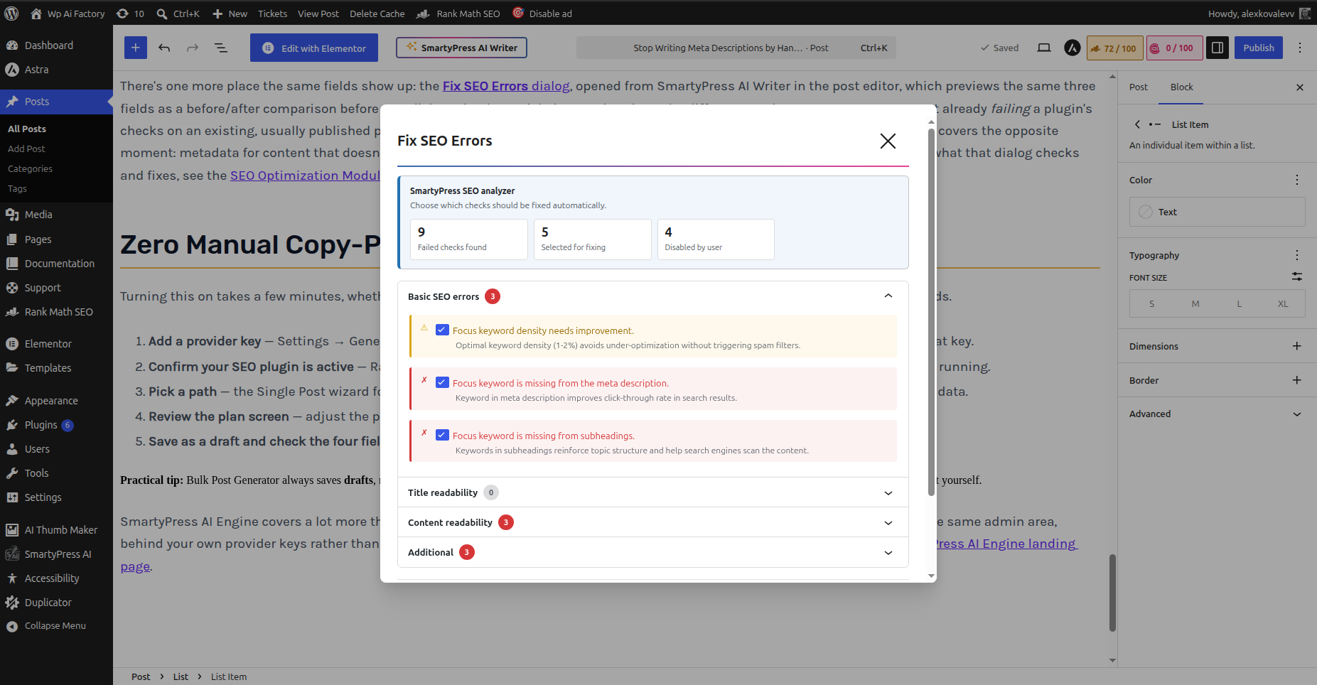Expand the Title readability section
Image resolution: width=1317 pixels, height=685 pixels.
[x=652, y=492]
